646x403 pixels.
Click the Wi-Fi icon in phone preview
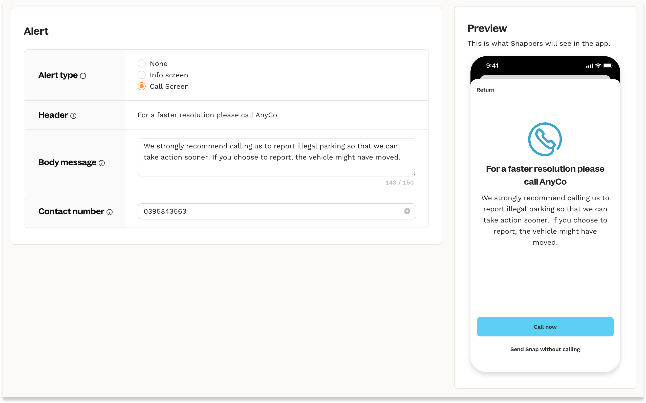[598, 65]
